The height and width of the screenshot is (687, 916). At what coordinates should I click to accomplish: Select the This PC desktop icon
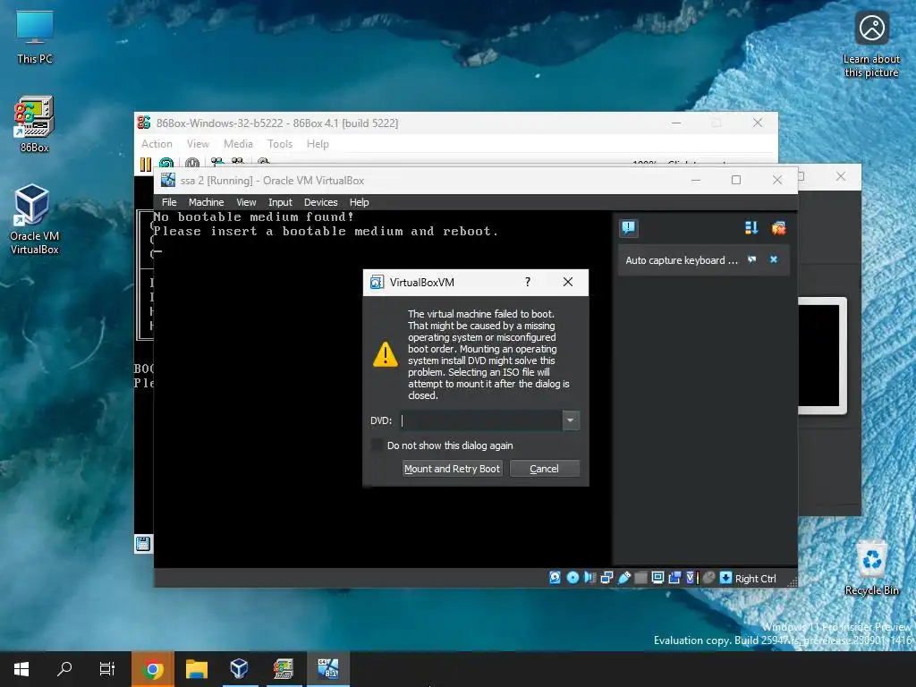[35, 37]
